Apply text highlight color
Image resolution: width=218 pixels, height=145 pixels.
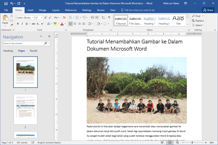click(x=55, y=24)
